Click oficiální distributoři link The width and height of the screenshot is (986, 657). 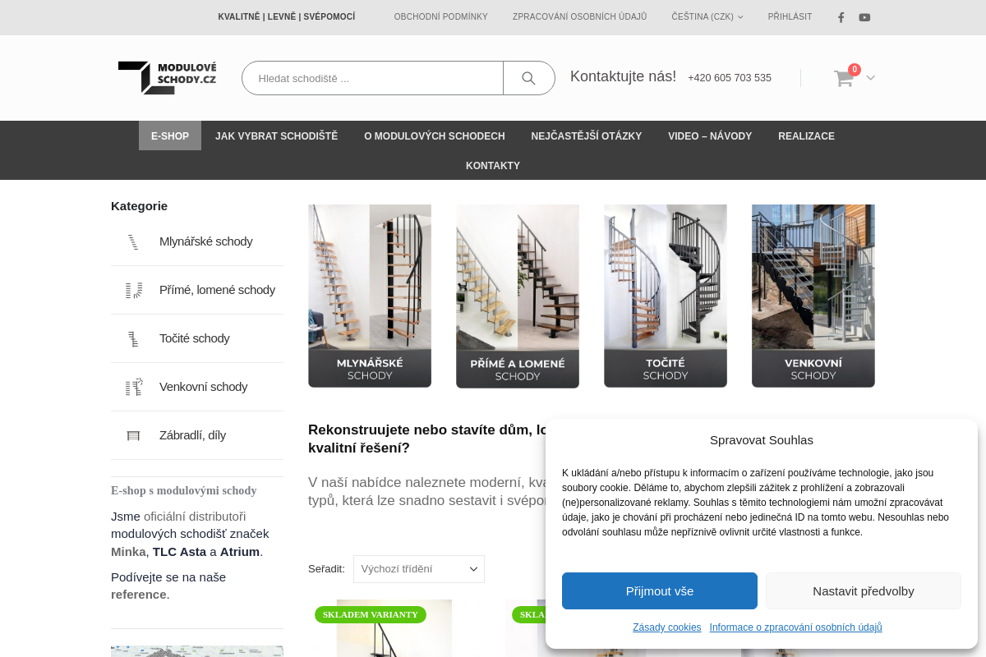pyautogui.click(x=195, y=517)
